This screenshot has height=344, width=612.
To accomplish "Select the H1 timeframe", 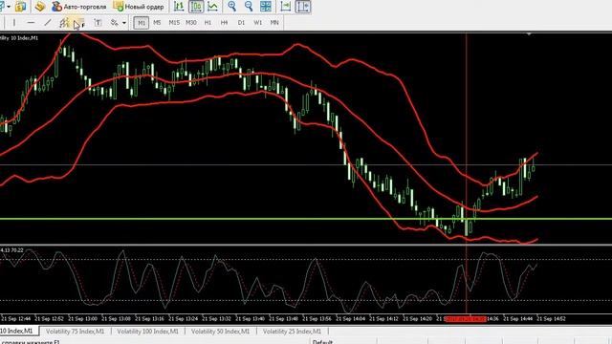I will click(x=208, y=23).
